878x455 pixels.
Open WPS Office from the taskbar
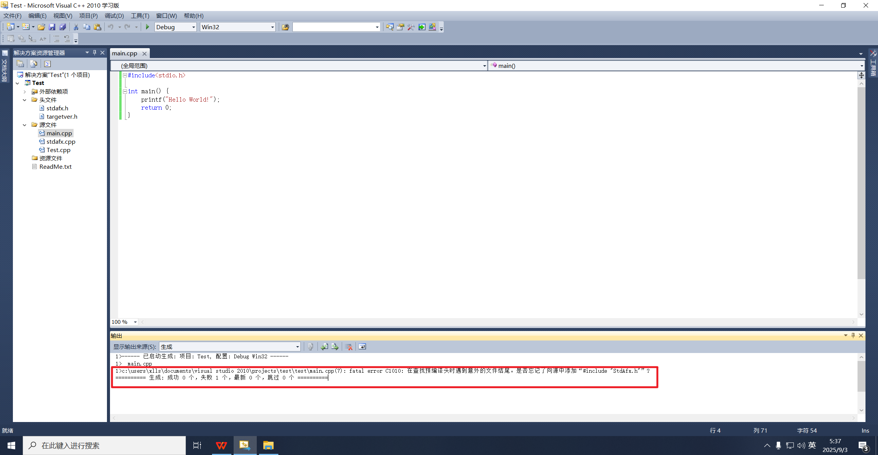tap(221, 445)
